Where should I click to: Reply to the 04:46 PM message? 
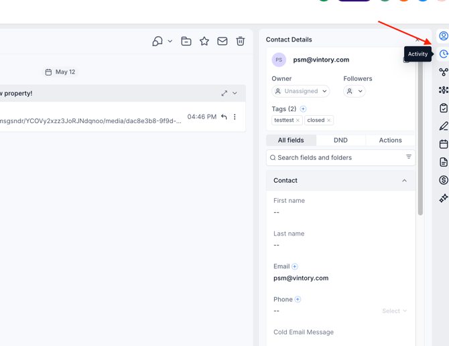tap(224, 116)
